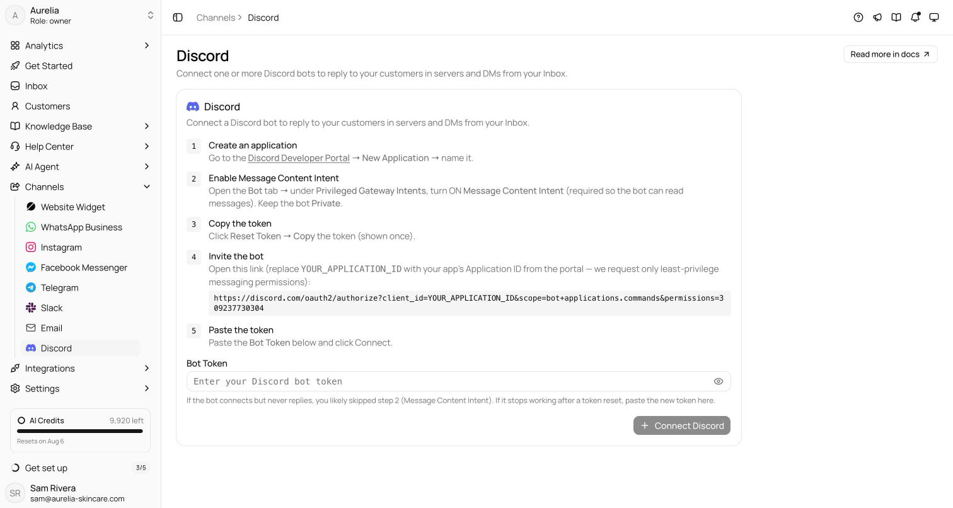Click the 'Role: owner' label

point(50,21)
